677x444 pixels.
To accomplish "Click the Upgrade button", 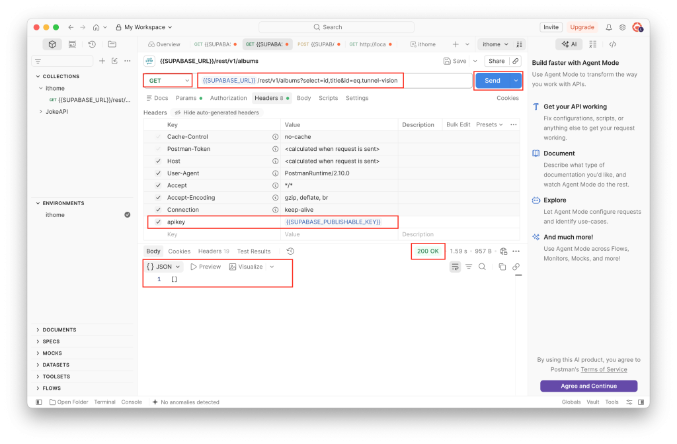I will click(582, 27).
